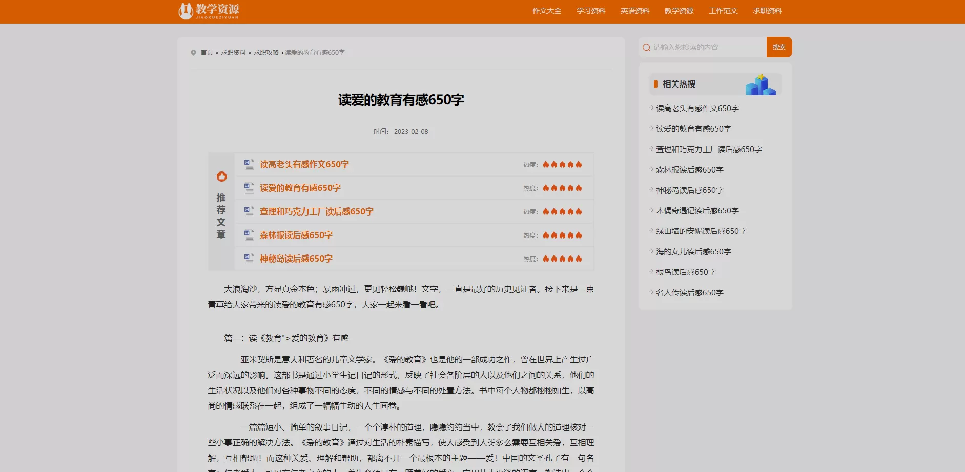Image resolution: width=965 pixels, height=472 pixels.
Task: Expand the arrow beside 名人传读后感650字
Action: pos(650,292)
